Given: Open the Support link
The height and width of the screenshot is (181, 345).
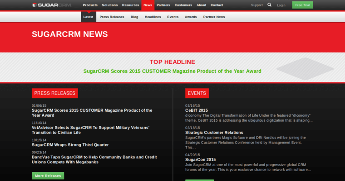Looking at the screenshot, I should pos(256,5).
